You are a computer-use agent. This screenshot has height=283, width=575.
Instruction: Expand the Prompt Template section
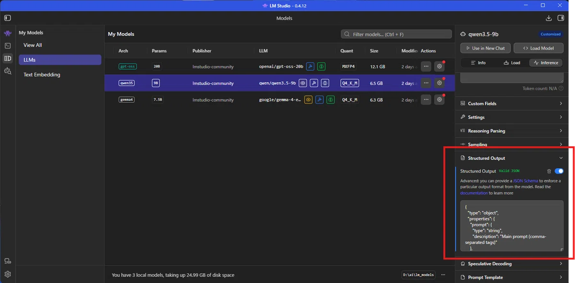pos(511,277)
